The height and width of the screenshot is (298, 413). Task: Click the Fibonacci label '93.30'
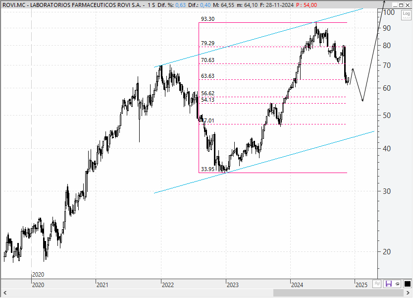(x=207, y=19)
